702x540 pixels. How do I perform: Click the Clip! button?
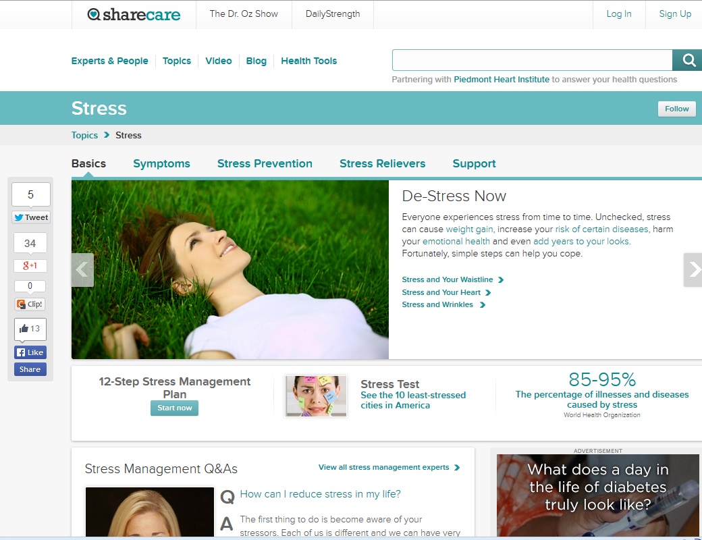pos(30,304)
